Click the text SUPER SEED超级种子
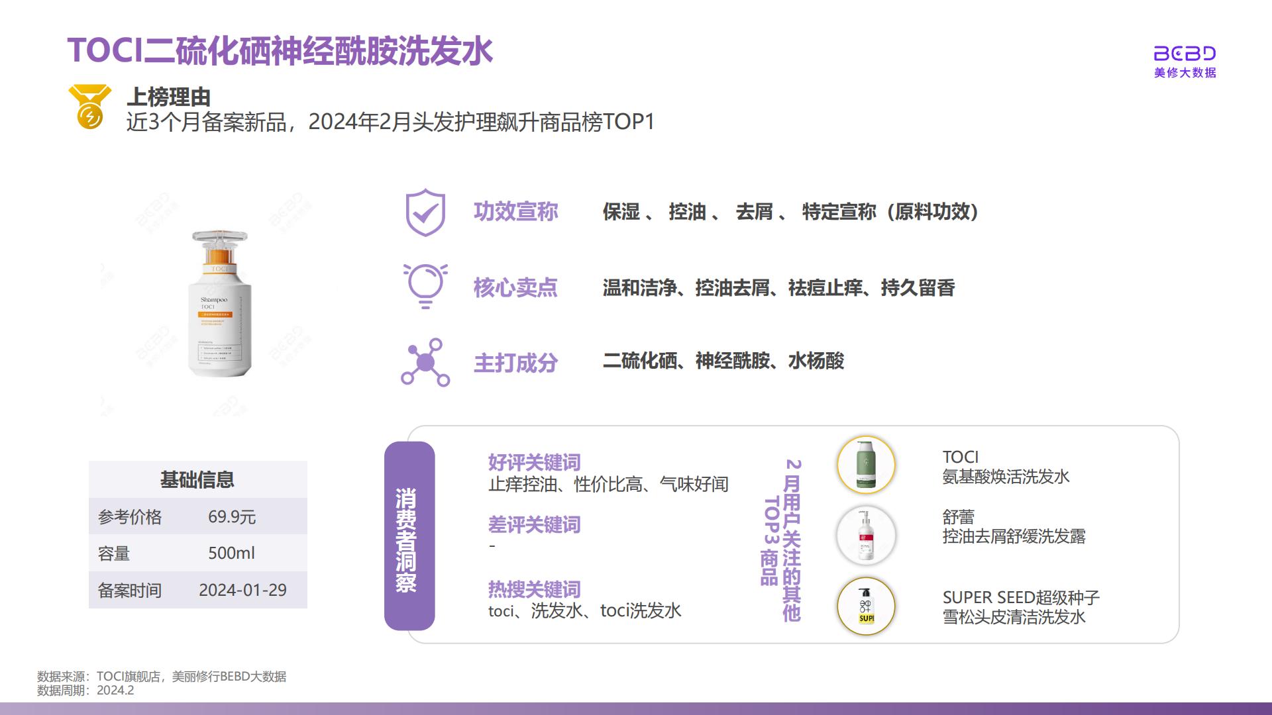This screenshot has width=1272, height=715. pos(1021,597)
